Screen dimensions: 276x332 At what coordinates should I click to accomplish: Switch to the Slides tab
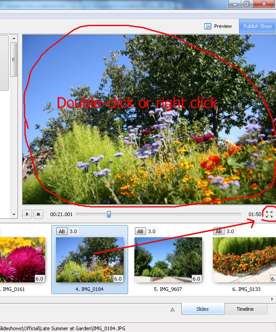coord(202,309)
